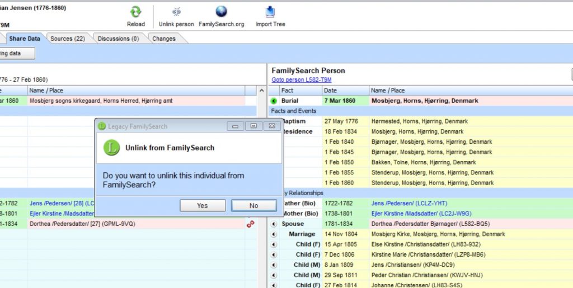
Task: Select the 1 Feb 1860 Stenderup row
Action: (x=433, y=182)
